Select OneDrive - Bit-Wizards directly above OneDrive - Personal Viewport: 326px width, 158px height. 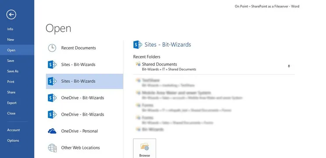click(84, 114)
